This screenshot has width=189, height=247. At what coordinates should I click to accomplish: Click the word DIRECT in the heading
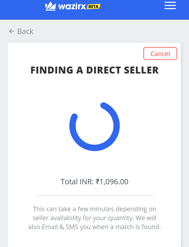[104, 70]
